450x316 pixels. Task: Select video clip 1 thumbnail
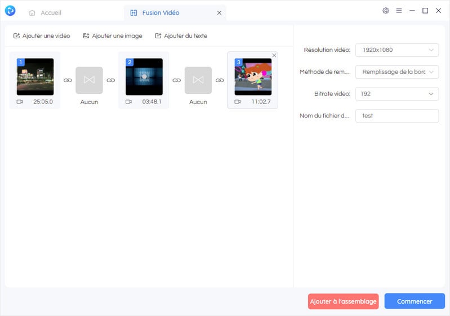click(x=35, y=77)
